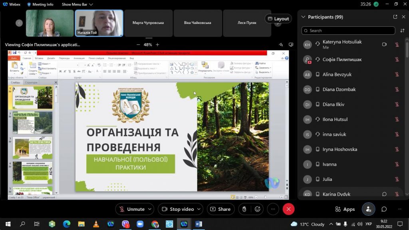Click the red leave meeting button
Image resolution: width=409 pixels, height=230 pixels.
click(x=288, y=209)
